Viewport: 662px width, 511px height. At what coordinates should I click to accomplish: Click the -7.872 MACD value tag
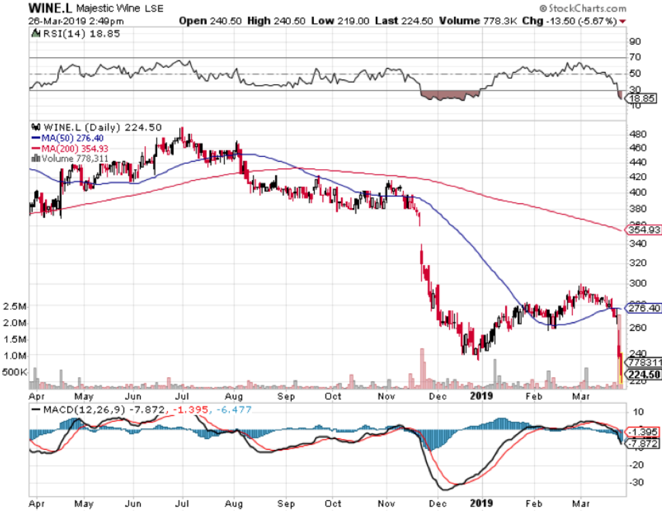(x=642, y=444)
